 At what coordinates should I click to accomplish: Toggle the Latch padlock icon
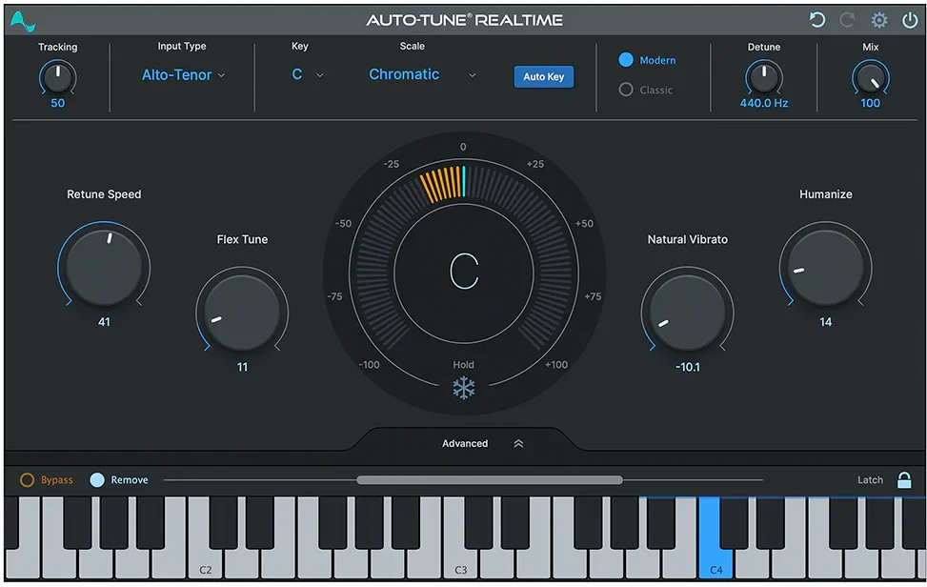(x=904, y=480)
